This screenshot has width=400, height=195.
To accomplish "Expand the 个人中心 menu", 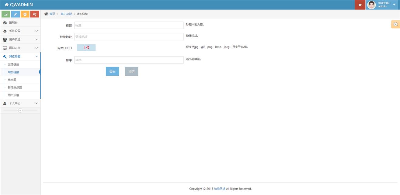I will (20, 103).
